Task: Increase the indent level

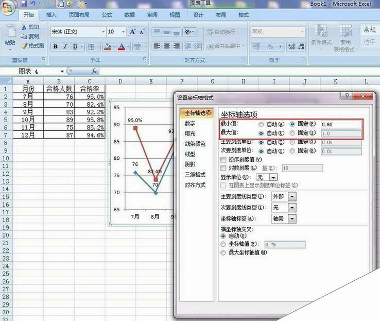Action: coord(197,46)
